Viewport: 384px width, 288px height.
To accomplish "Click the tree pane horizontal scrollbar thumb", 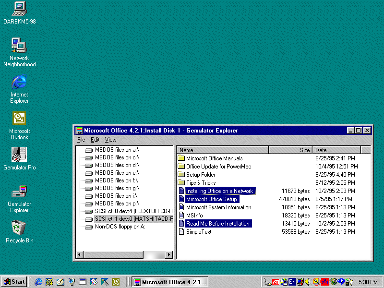I will [x=113, y=255].
